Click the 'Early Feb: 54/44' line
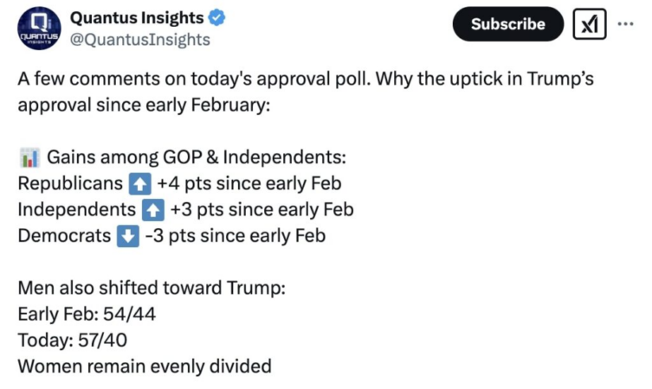Image resolution: width=652 pixels, height=389 pixels. pos(87,314)
